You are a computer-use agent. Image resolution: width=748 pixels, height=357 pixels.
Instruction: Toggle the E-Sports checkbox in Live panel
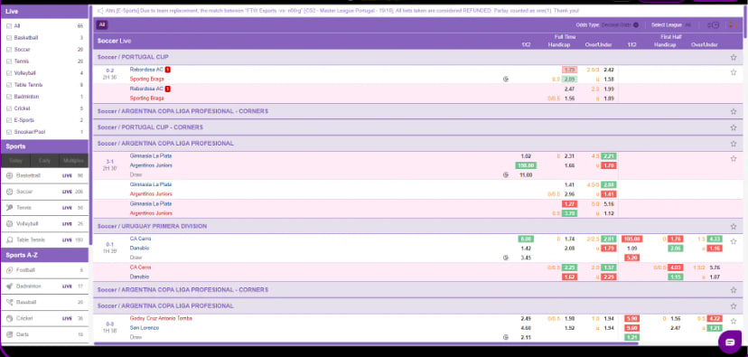pyautogui.click(x=9, y=120)
